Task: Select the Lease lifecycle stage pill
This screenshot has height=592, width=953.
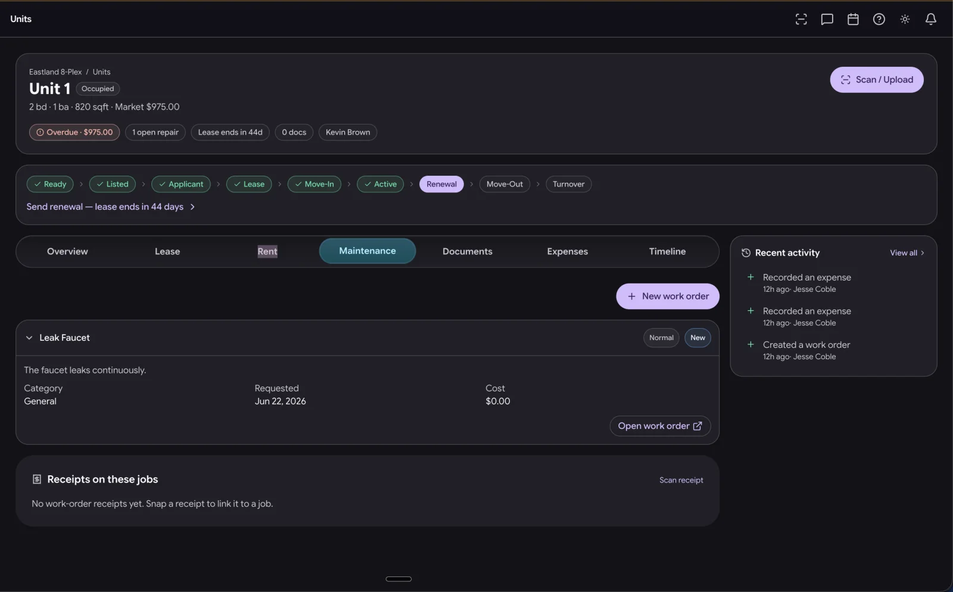Action: pos(249,184)
